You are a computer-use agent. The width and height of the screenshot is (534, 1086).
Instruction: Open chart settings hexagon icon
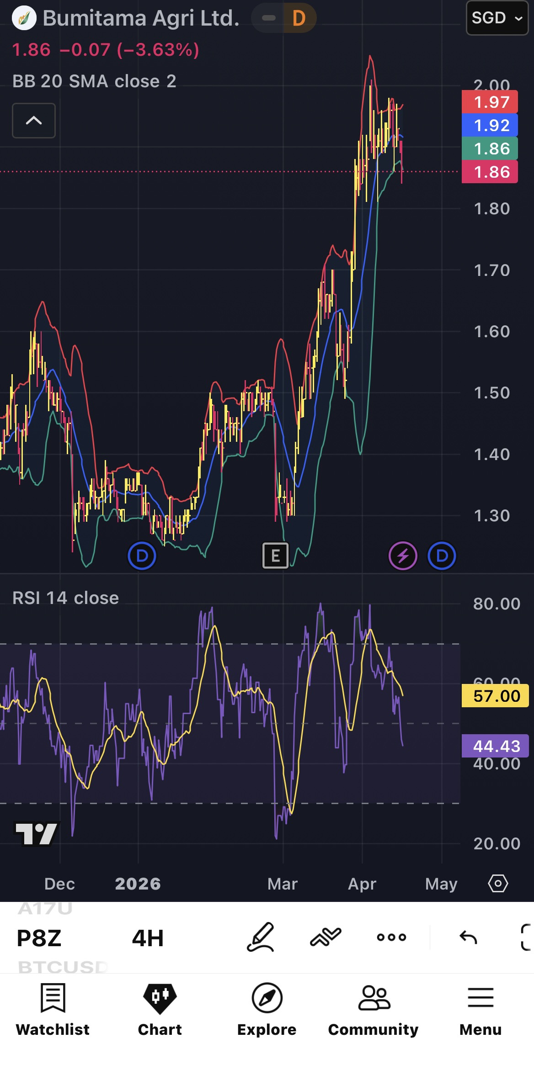(498, 884)
